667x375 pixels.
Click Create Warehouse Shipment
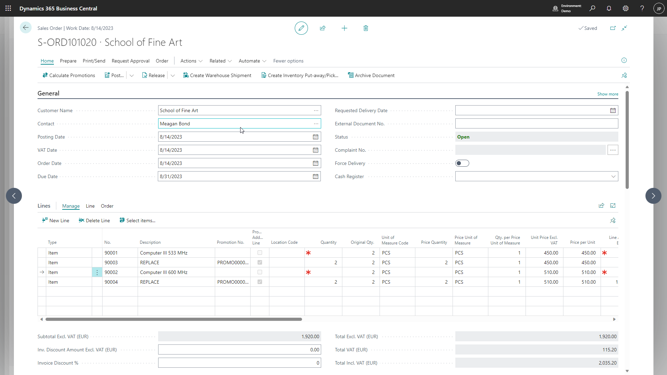pos(217,75)
